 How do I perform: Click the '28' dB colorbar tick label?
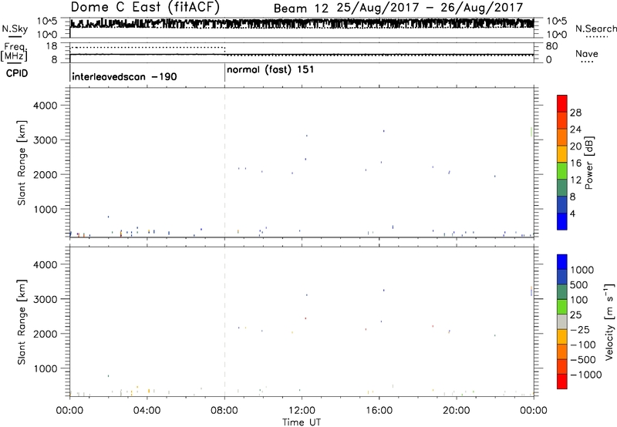pyautogui.click(x=575, y=113)
